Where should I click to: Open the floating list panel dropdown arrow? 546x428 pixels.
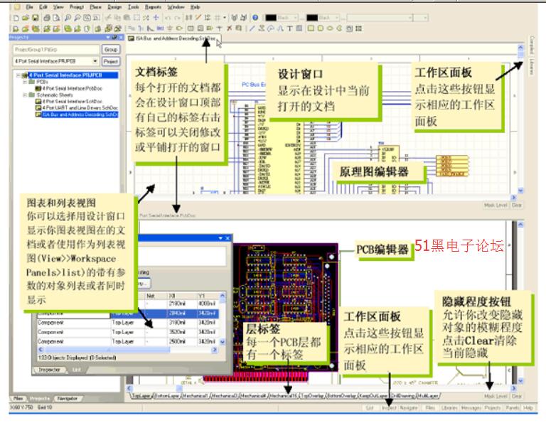click(220, 238)
